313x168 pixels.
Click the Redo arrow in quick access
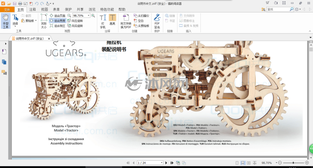42,3
